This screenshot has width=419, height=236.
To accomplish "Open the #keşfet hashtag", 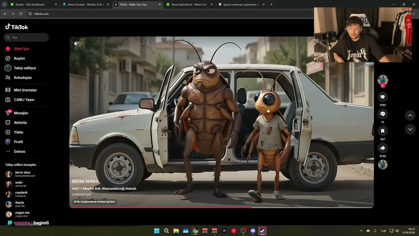I will pyautogui.click(x=88, y=188).
